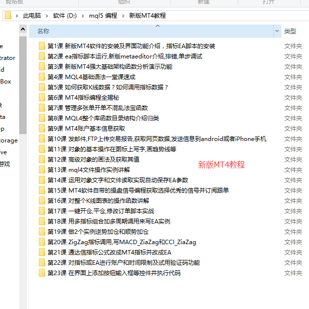Select folder icon of 第8课 MQL4整个库函数
309x309 pixels.
[42, 118]
